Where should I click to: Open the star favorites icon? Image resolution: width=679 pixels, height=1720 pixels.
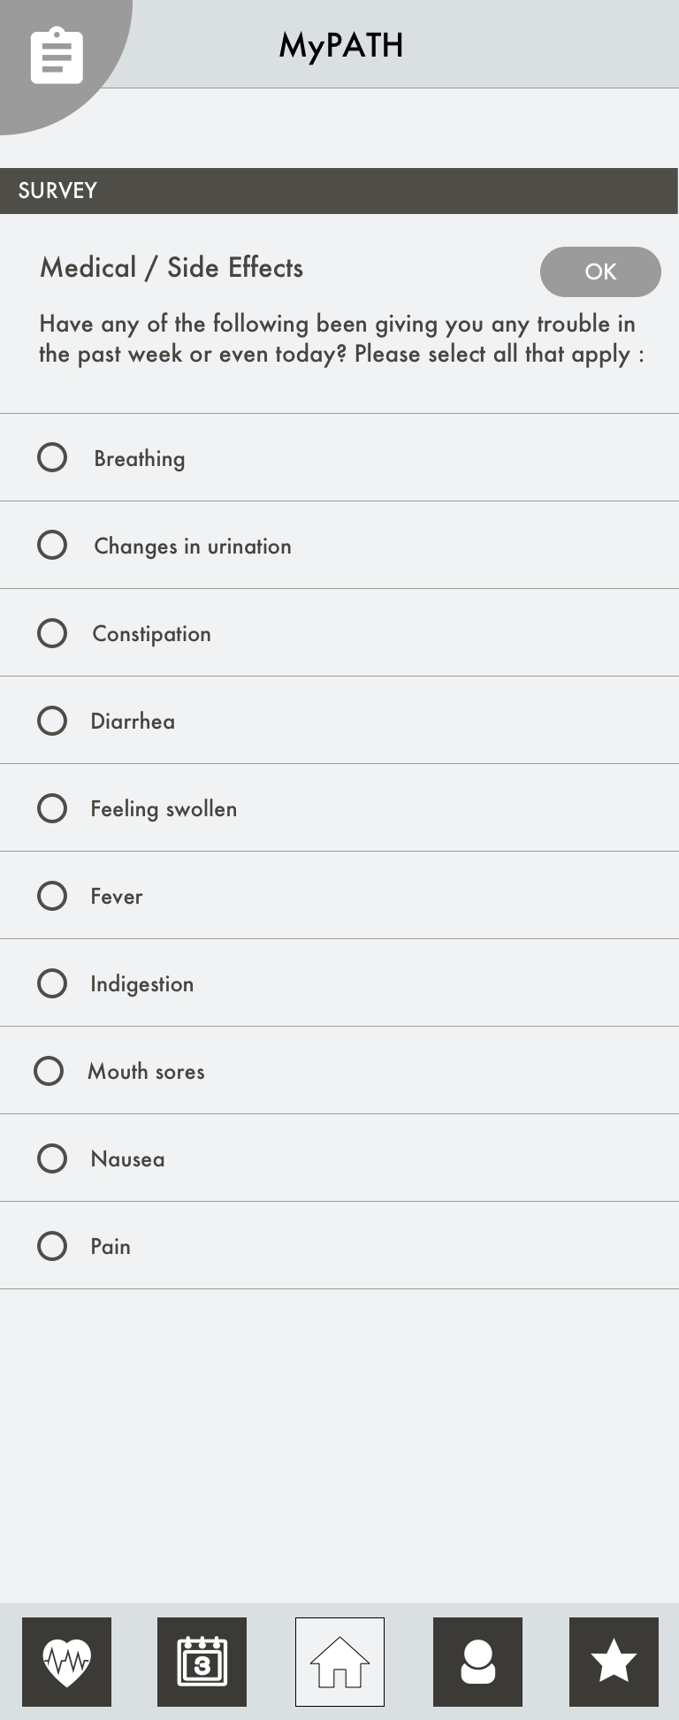tap(614, 1662)
